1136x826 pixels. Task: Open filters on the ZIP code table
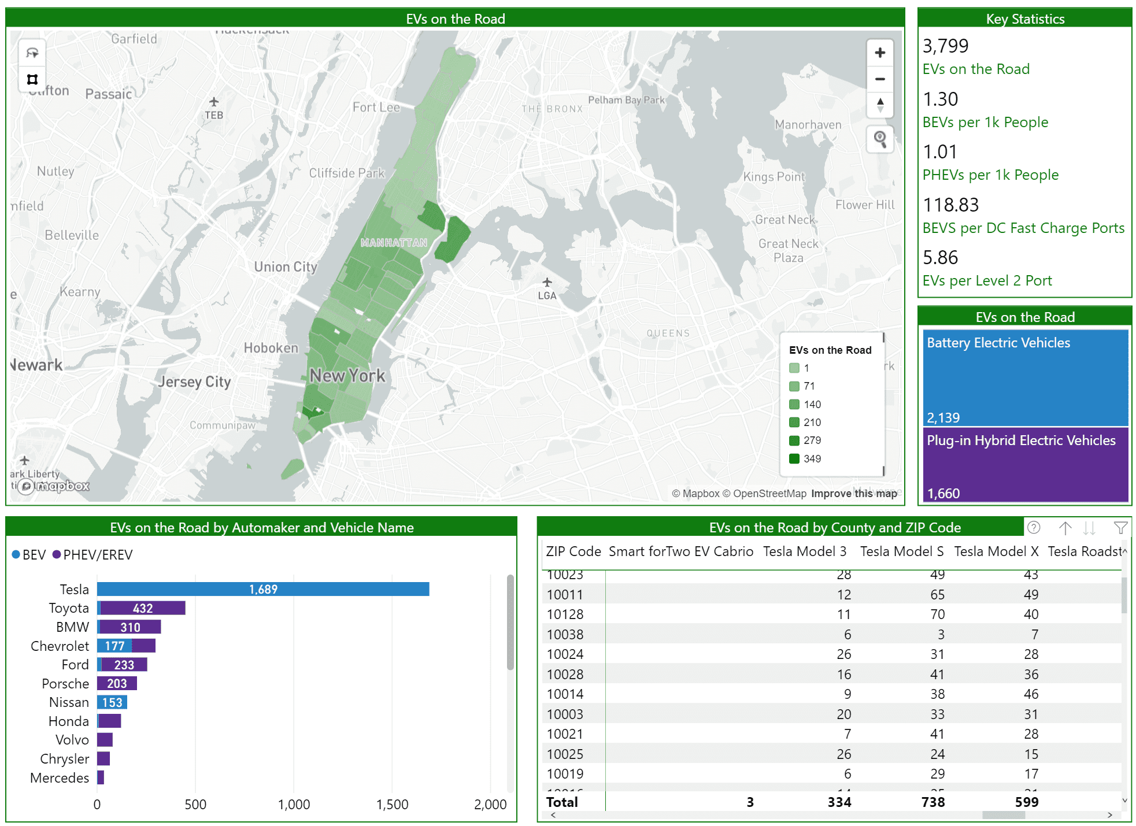pyautogui.click(x=1120, y=527)
